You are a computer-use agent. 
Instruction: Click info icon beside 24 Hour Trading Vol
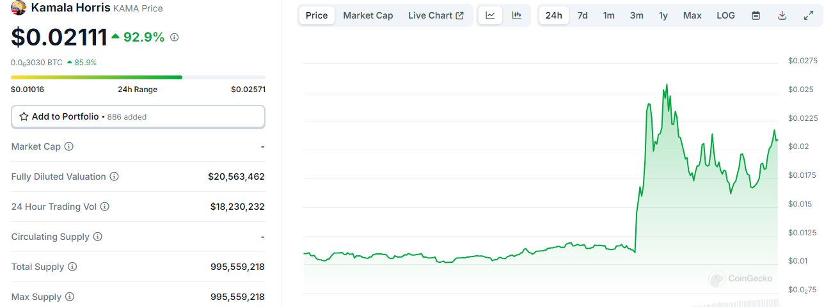(x=105, y=207)
